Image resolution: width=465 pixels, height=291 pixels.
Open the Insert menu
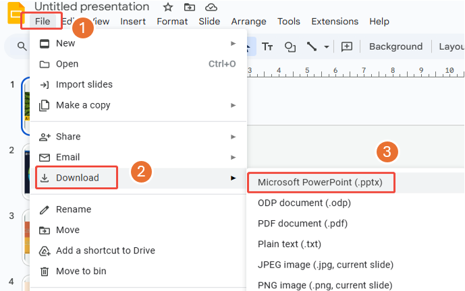pyautogui.click(x=133, y=22)
